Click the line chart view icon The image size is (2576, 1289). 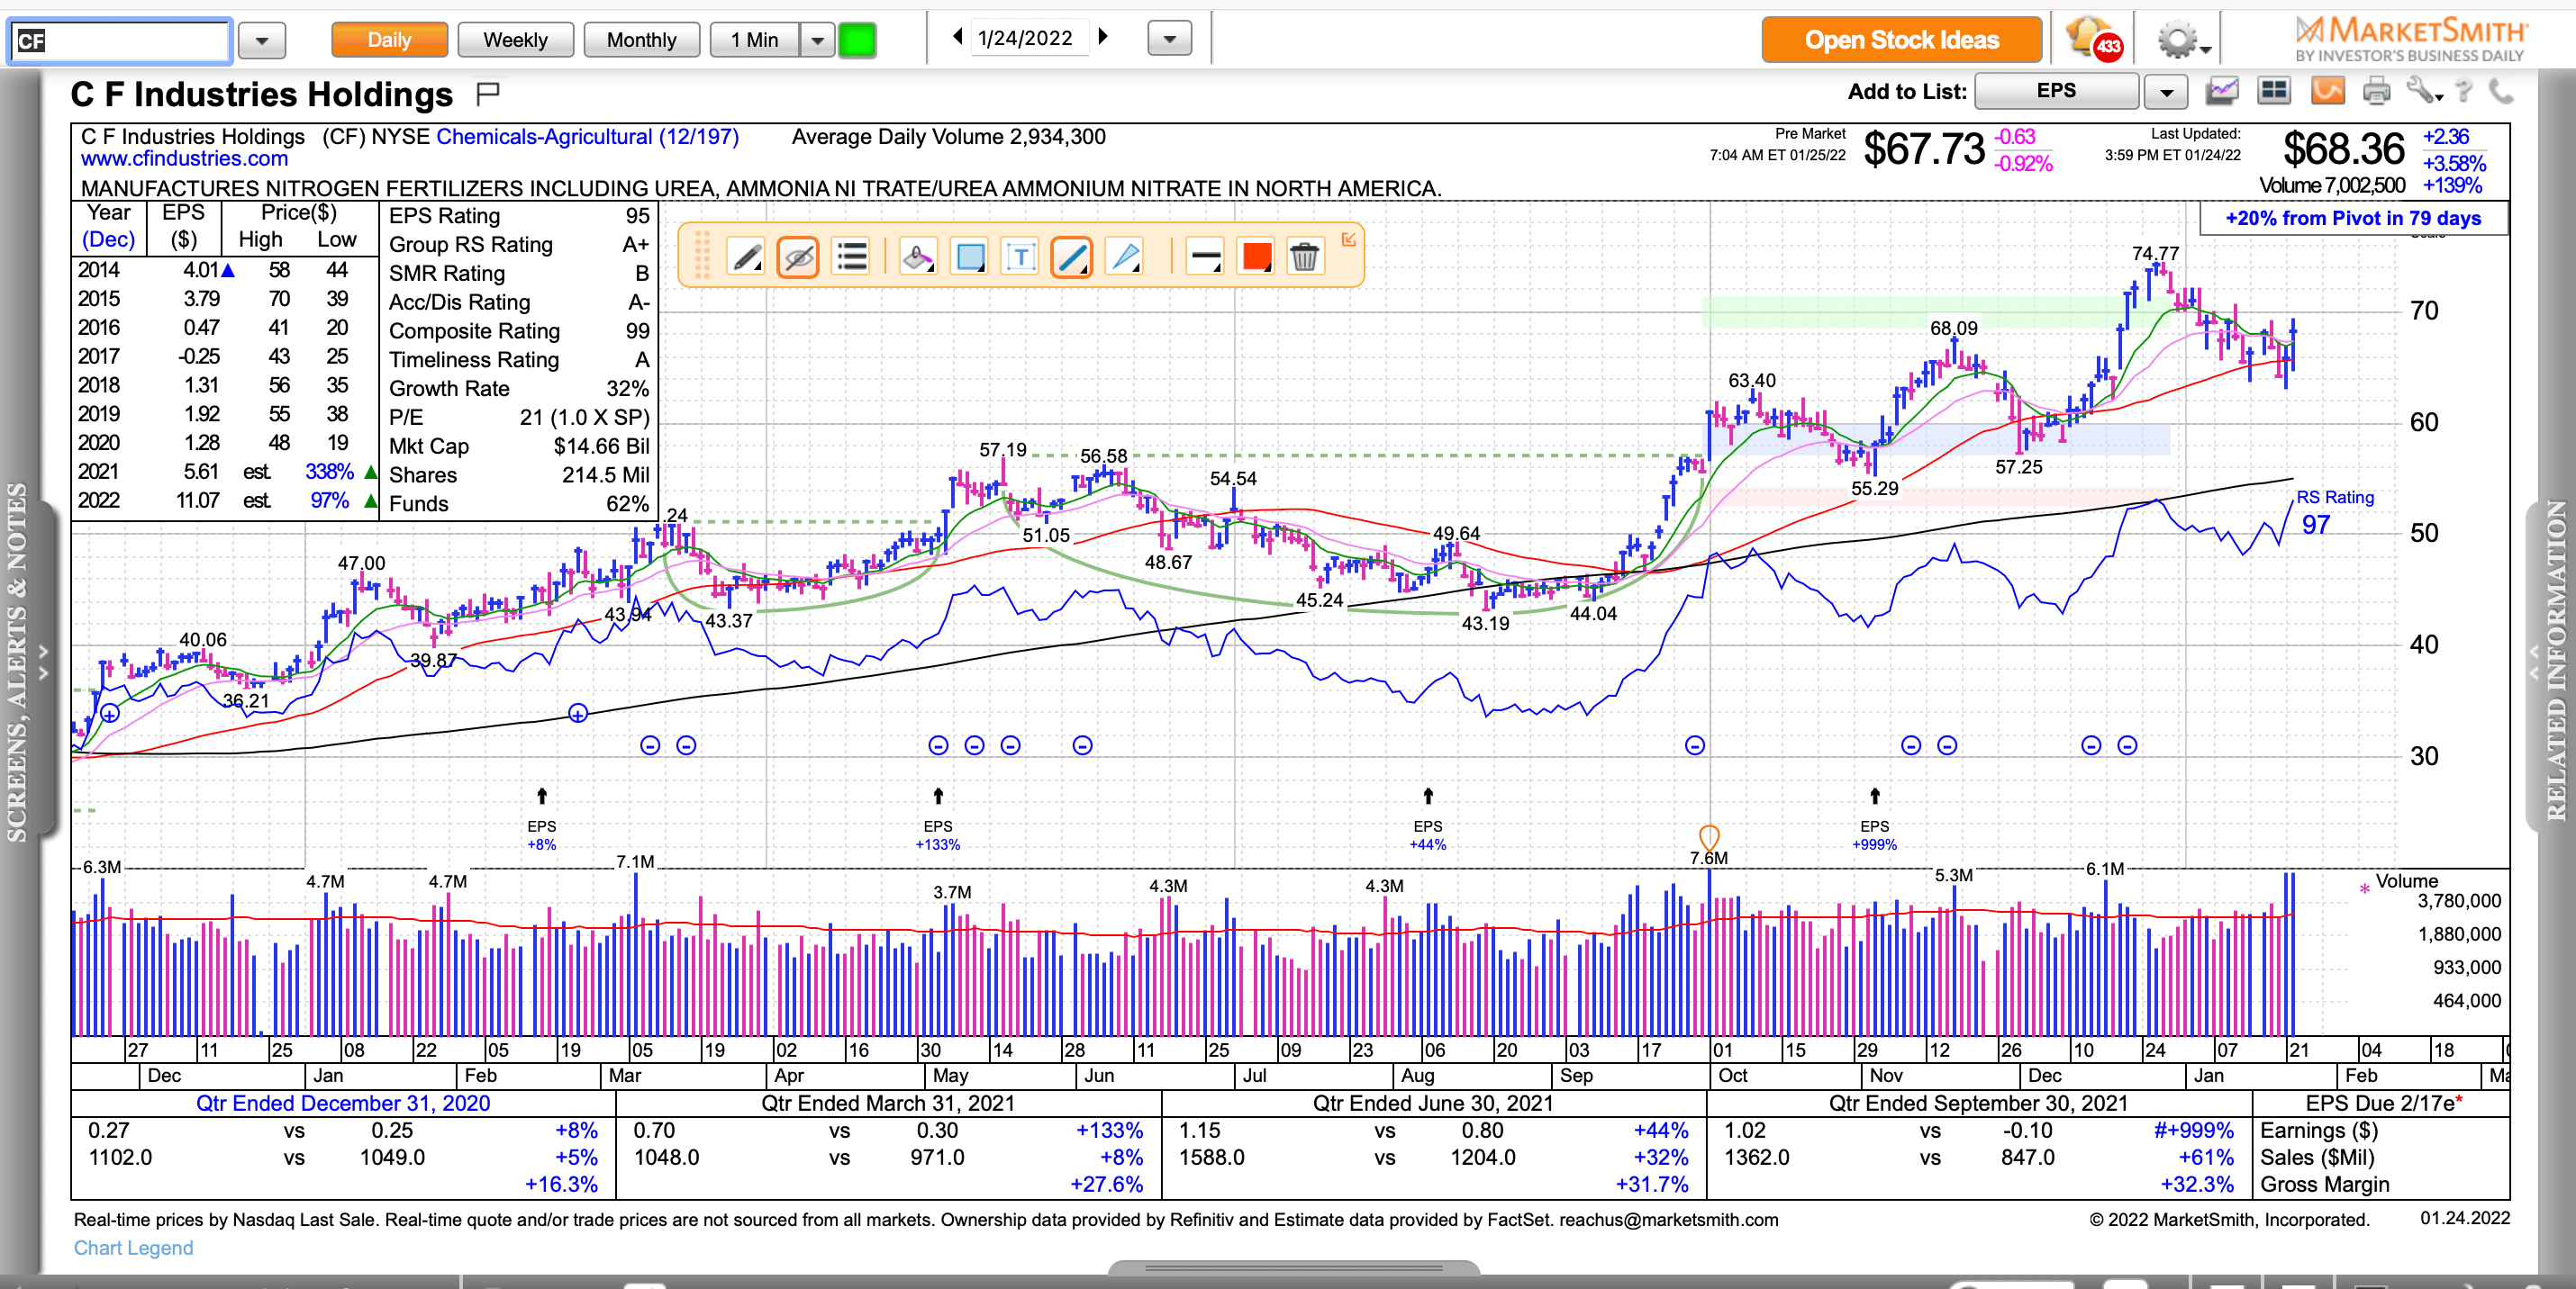coord(2222,92)
